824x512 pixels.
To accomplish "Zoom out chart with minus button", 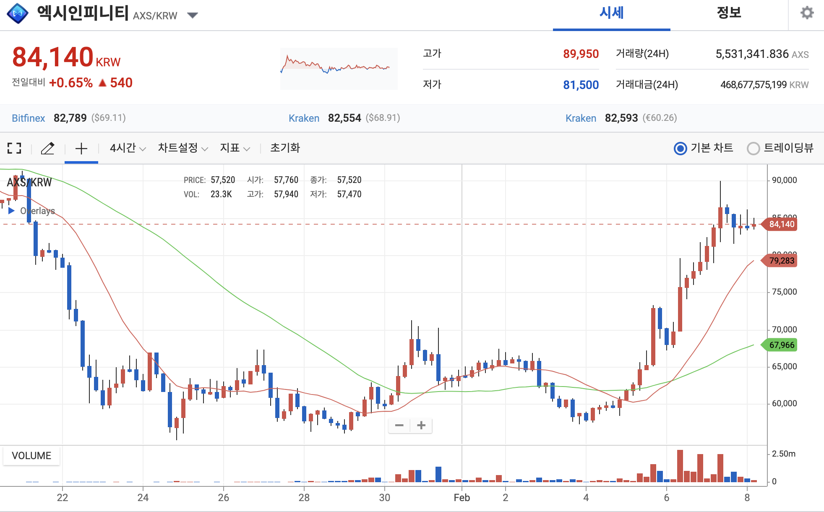I will pyautogui.click(x=399, y=426).
